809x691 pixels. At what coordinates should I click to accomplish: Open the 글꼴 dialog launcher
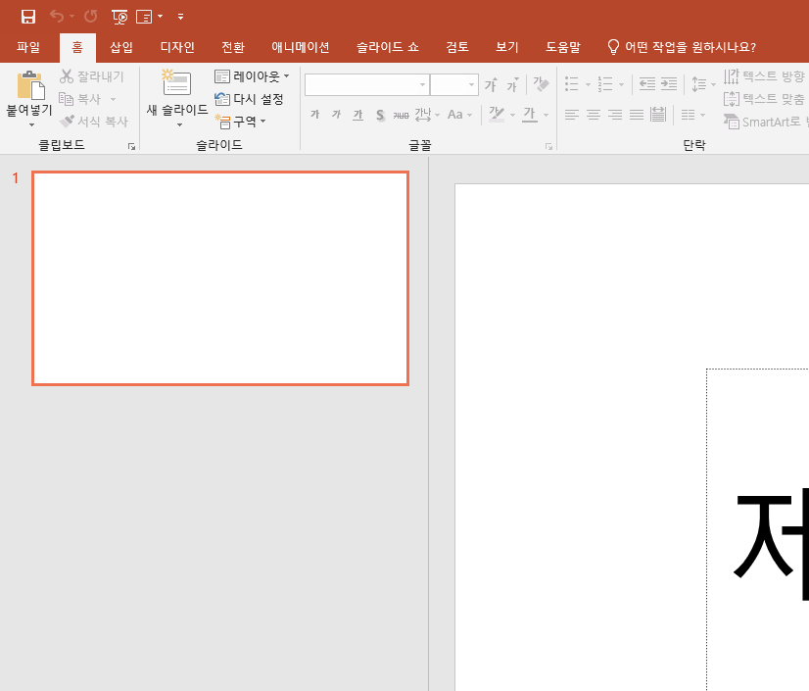[548, 147]
